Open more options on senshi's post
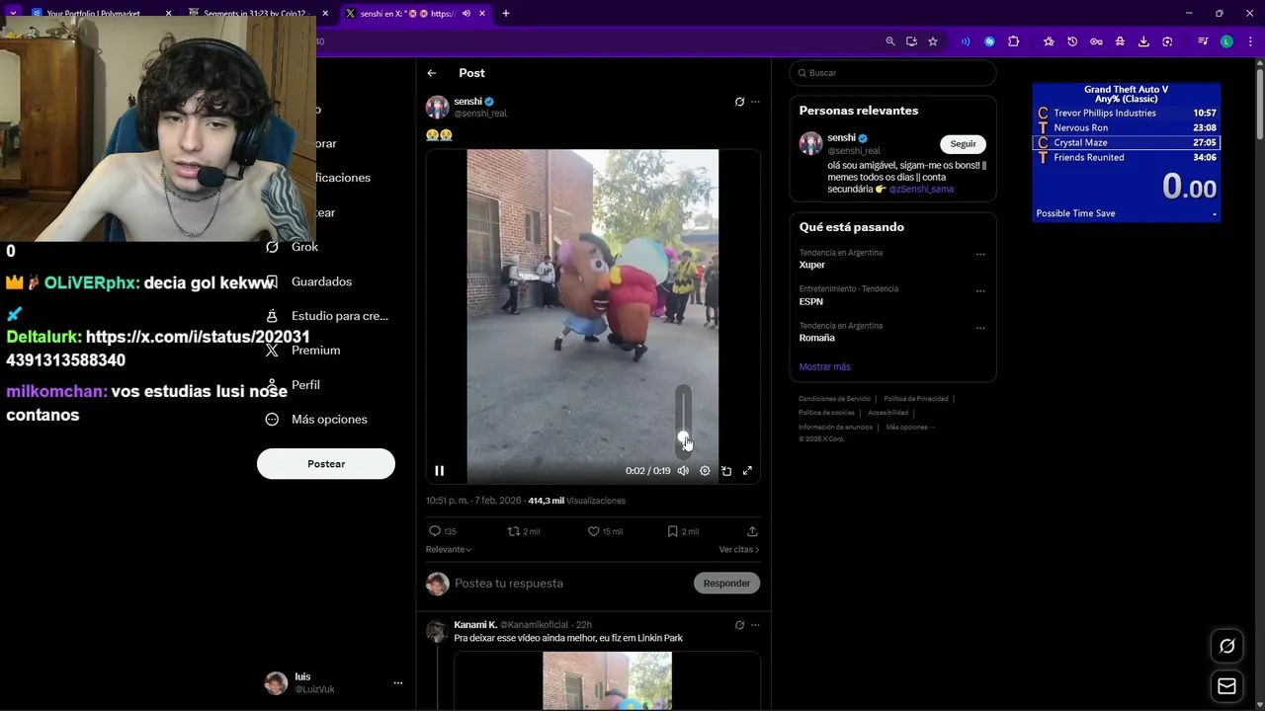This screenshot has height=711, width=1265. [x=755, y=102]
